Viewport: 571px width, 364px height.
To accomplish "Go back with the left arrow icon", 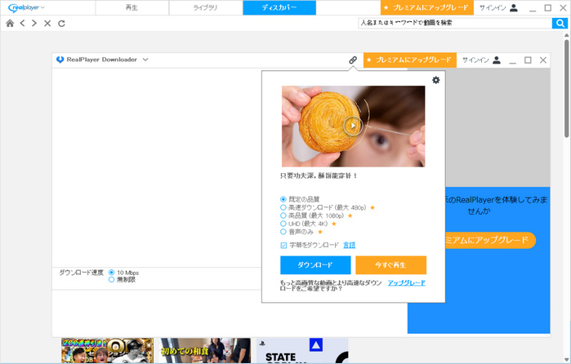I will coord(23,24).
